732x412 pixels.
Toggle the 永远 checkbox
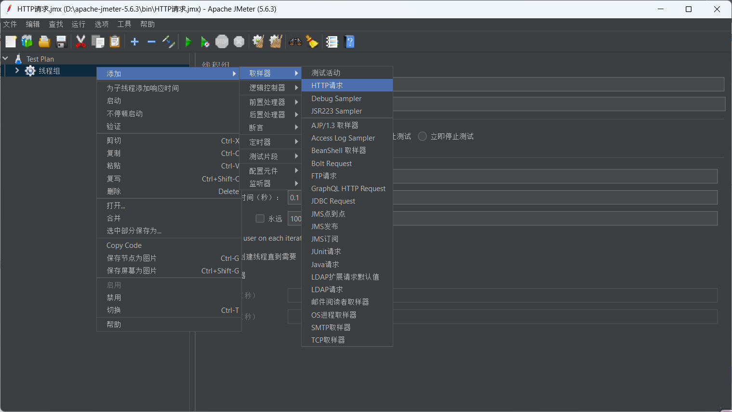point(260,219)
